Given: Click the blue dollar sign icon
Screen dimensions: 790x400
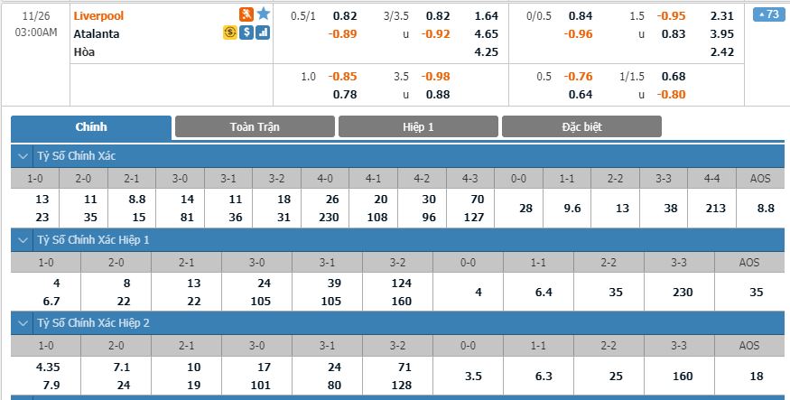Looking at the screenshot, I should coord(246,33).
